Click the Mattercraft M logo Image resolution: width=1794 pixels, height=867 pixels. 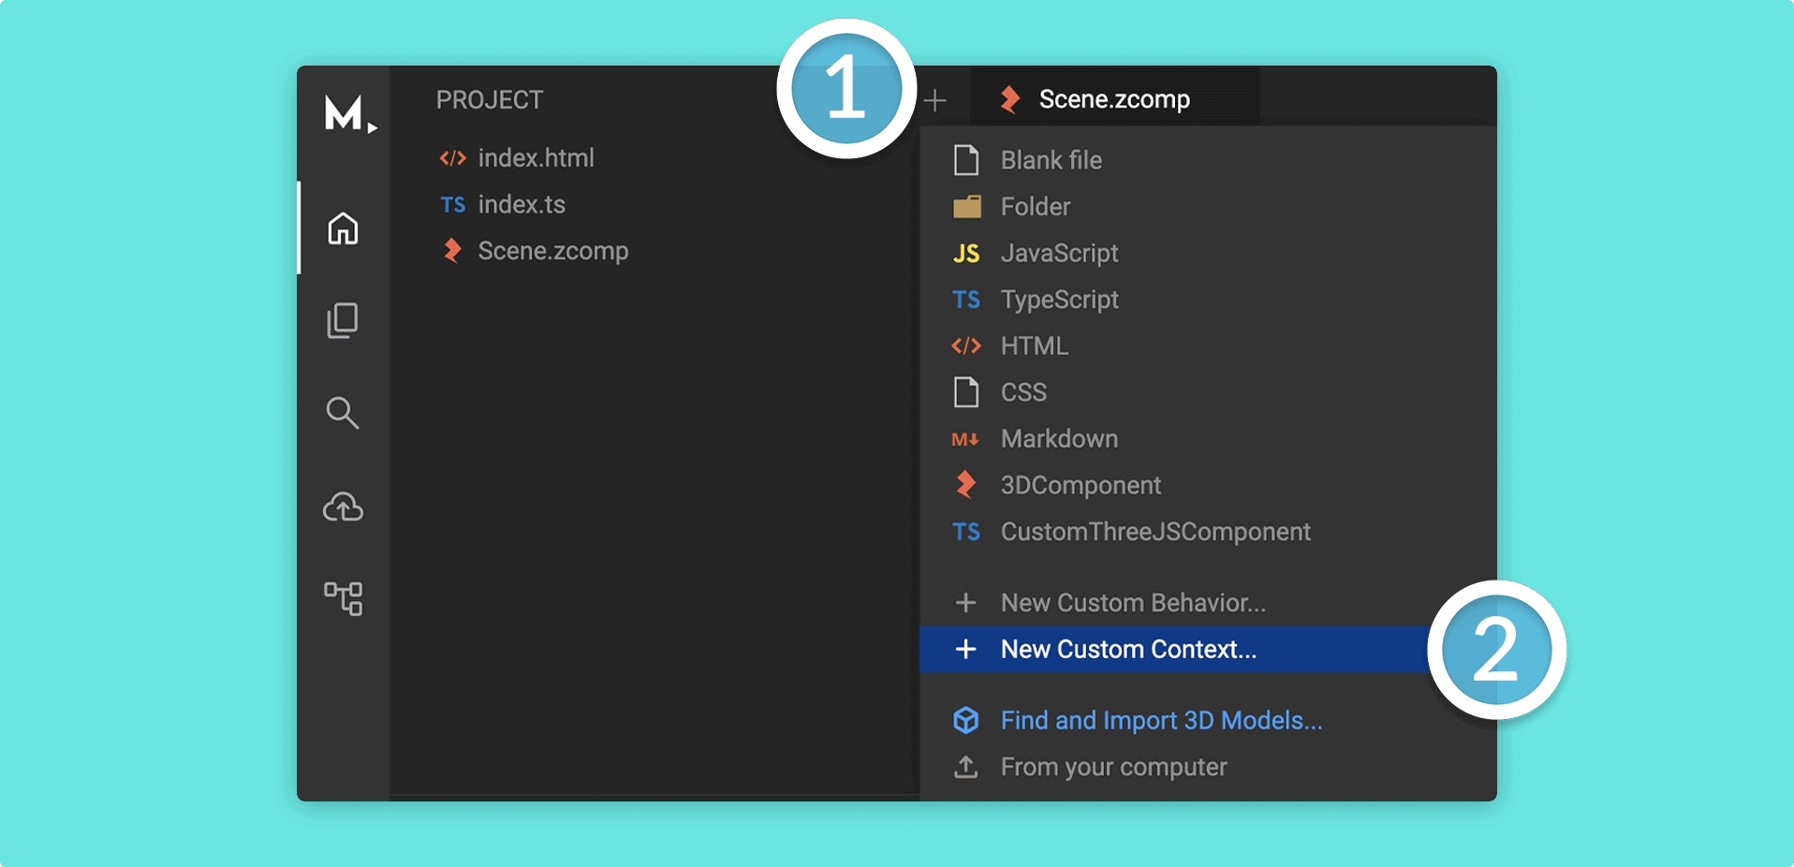pos(350,113)
